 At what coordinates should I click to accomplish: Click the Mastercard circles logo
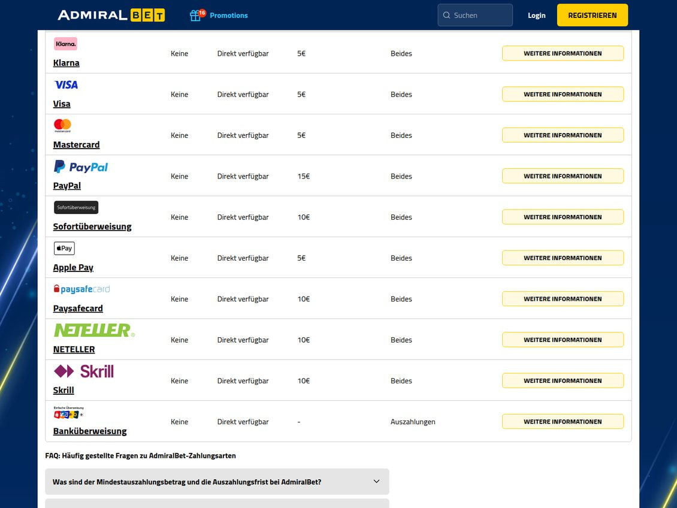62,126
